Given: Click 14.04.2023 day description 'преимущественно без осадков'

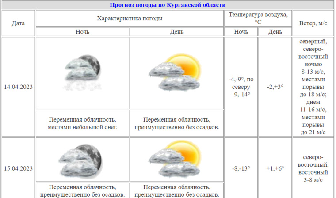Looking at the screenshot, I should [x=177, y=127].
